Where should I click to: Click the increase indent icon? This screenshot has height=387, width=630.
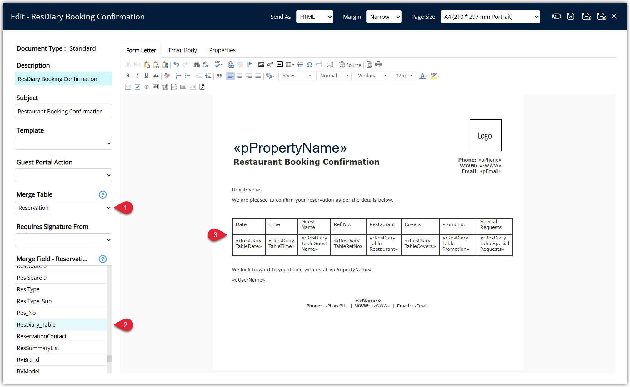click(208, 76)
